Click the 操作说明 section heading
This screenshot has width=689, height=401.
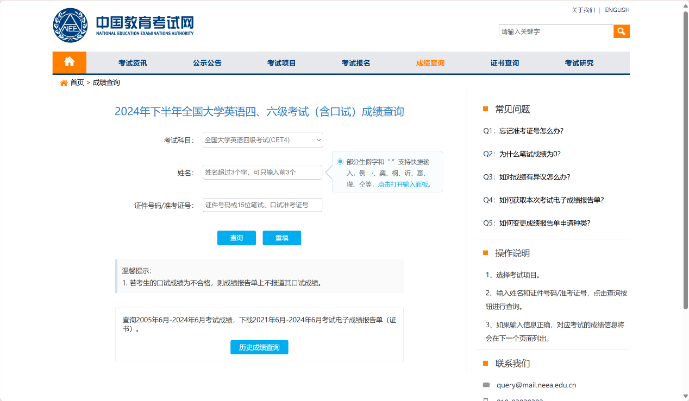[x=512, y=253]
